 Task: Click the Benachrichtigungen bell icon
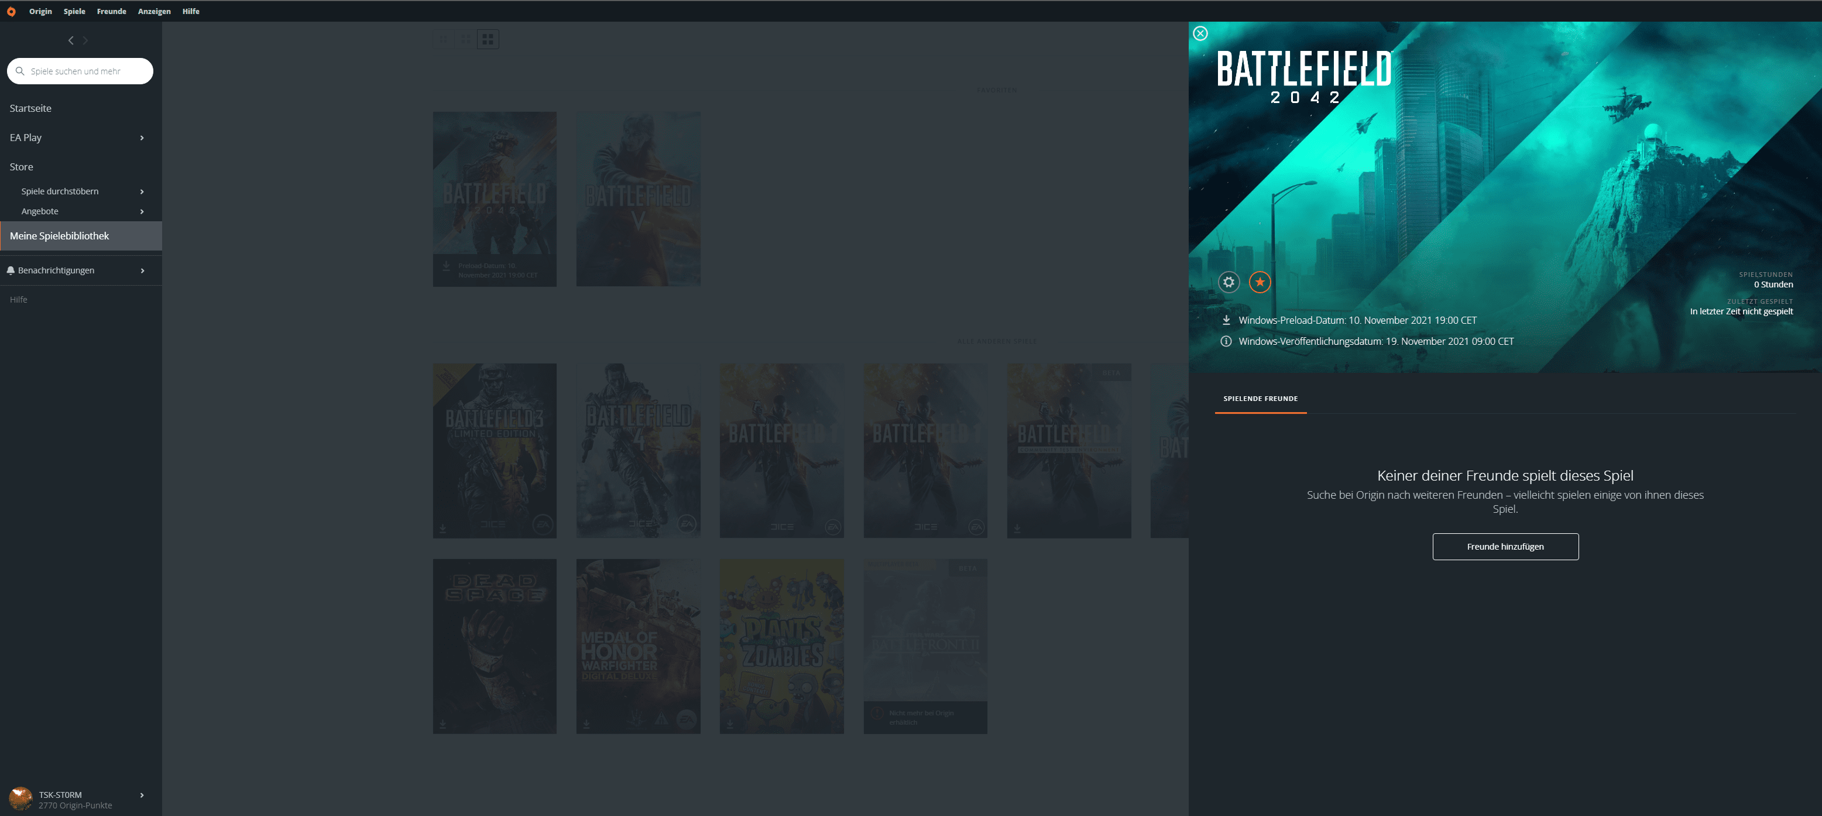tap(11, 270)
